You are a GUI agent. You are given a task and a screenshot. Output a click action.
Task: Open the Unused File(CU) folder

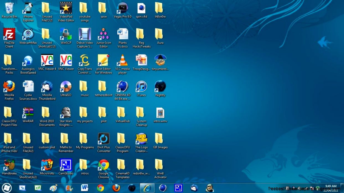pyautogui.click(x=47, y=12)
